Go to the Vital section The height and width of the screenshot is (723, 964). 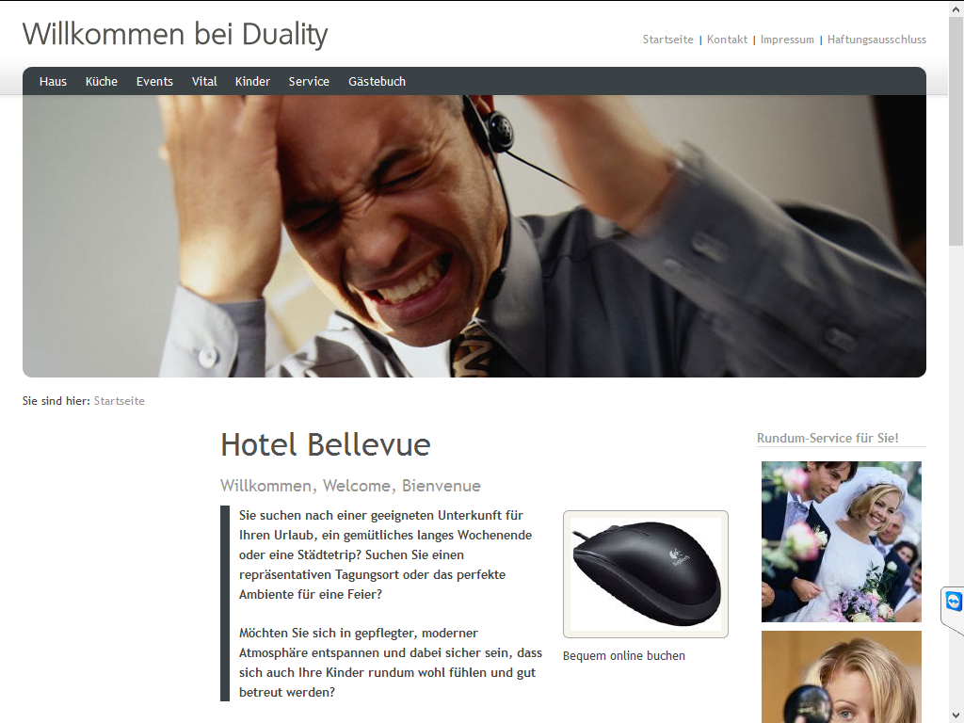pos(204,81)
